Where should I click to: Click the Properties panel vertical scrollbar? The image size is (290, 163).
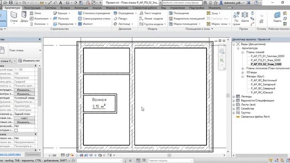pos(39,87)
